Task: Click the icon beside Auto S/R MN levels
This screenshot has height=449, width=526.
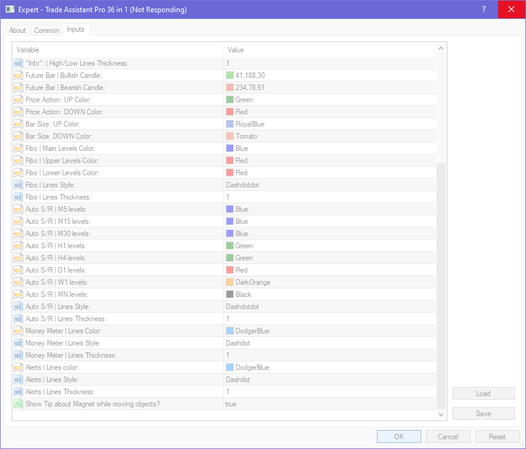Action: pyautogui.click(x=18, y=294)
